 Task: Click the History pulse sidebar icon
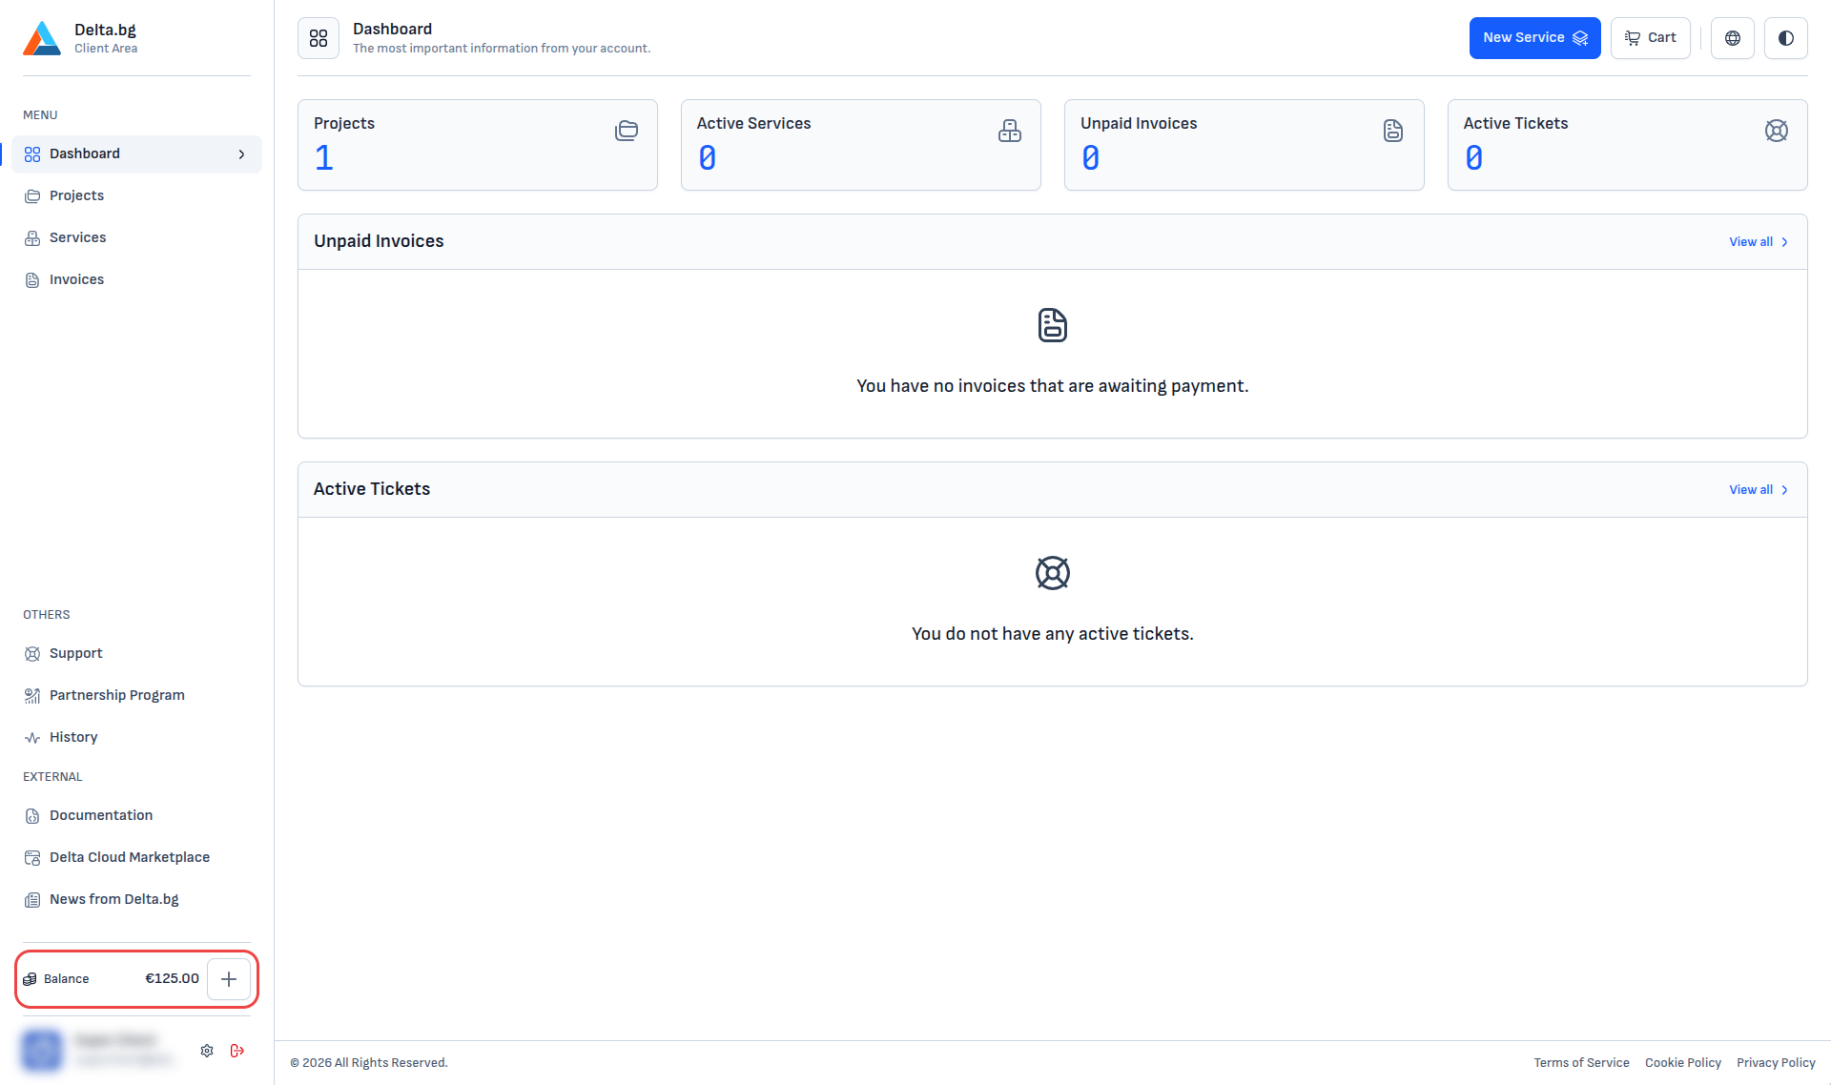click(x=32, y=738)
